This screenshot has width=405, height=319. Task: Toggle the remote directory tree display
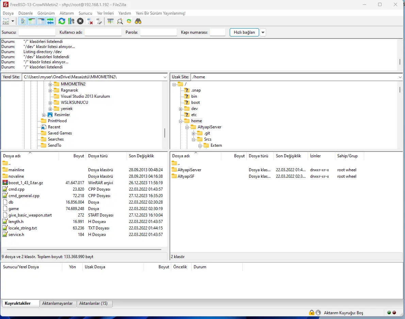click(x=41, y=21)
